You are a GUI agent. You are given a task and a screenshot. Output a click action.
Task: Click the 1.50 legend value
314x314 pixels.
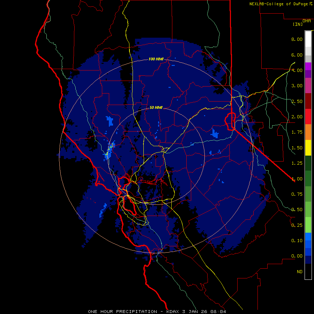pyautogui.click(x=297, y=148)
